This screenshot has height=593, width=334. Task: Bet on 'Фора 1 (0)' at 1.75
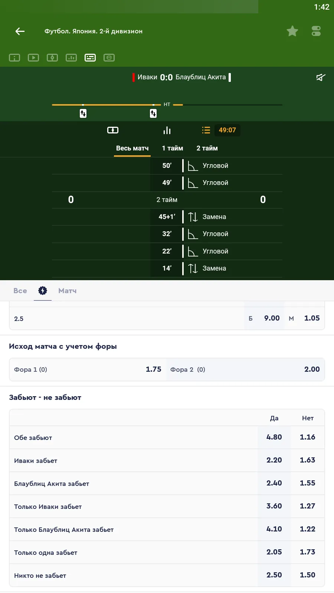(x=88, y=370)
